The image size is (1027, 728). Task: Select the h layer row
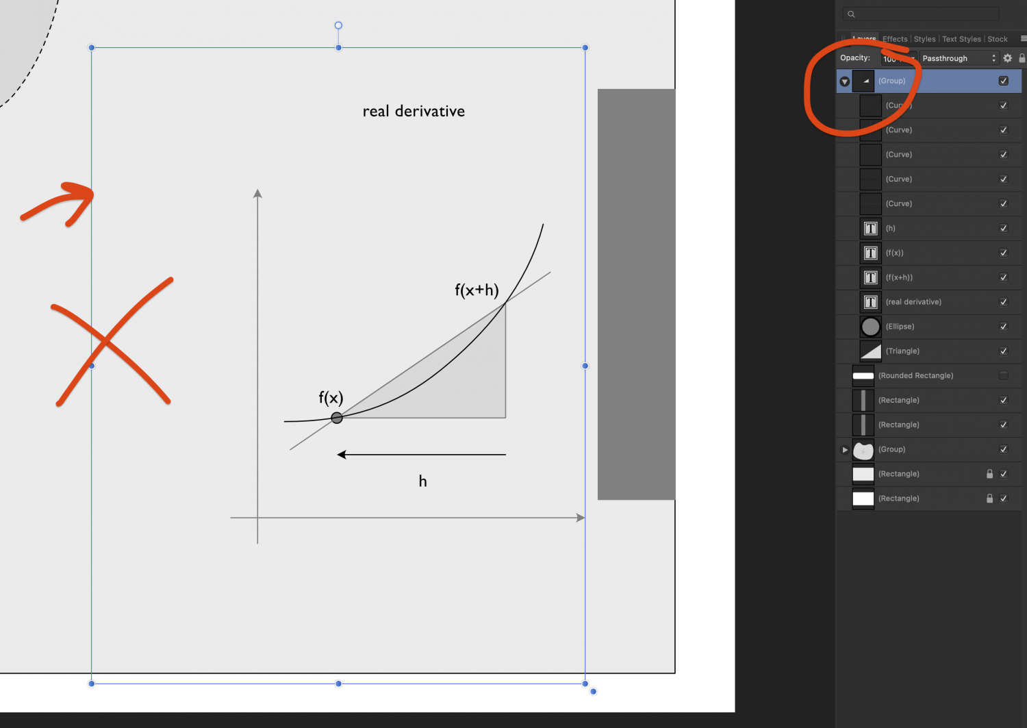(928, 229)
